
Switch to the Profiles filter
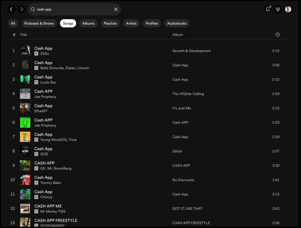152,23
